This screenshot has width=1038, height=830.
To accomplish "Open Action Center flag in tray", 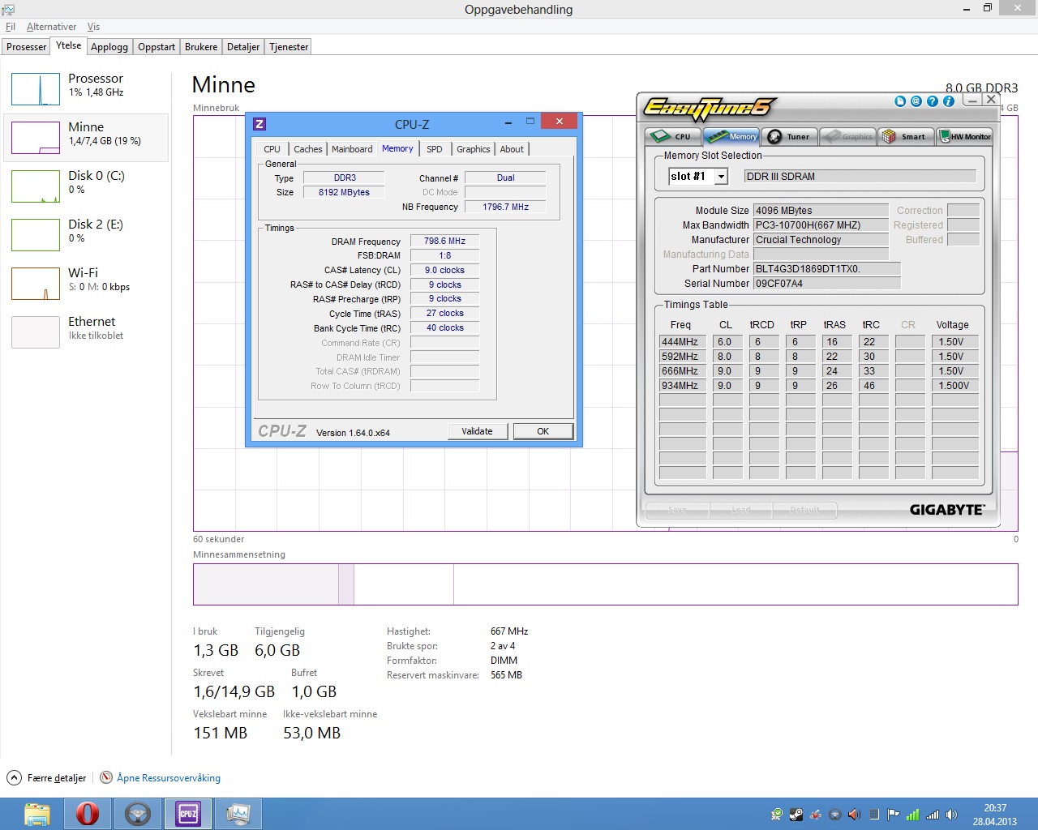I will click(x=893, y=815).
